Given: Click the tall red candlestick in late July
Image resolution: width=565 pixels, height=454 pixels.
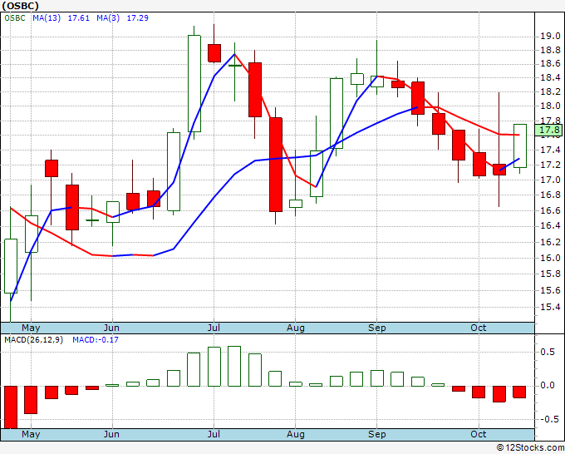Looking at the screenshot, I should [276, 165].
